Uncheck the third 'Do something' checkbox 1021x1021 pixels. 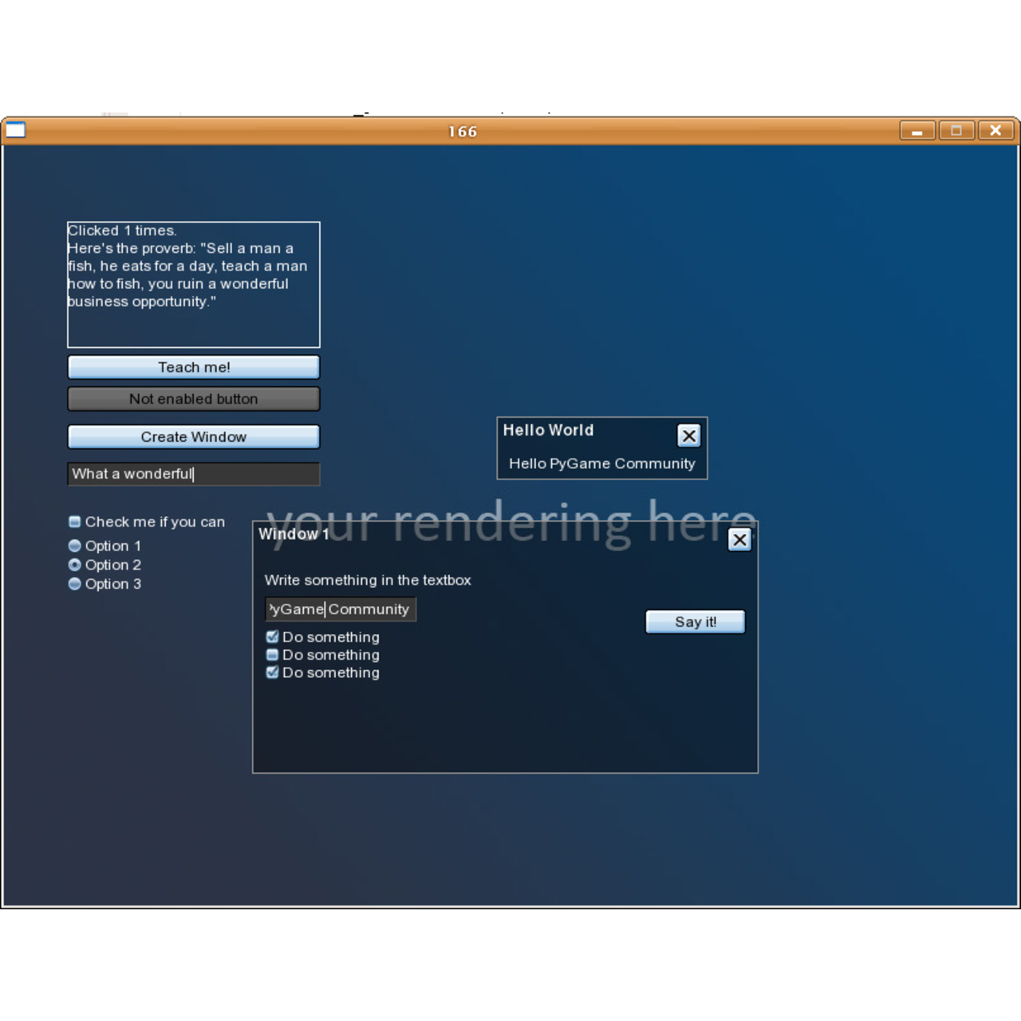coord(272,672)
